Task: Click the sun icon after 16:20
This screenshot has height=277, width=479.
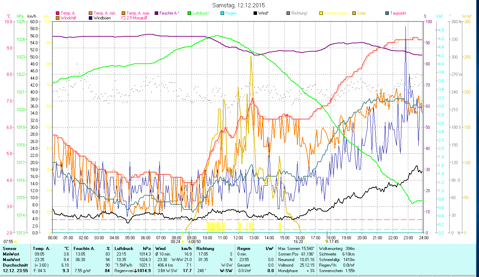Action: tap(306, 242)
